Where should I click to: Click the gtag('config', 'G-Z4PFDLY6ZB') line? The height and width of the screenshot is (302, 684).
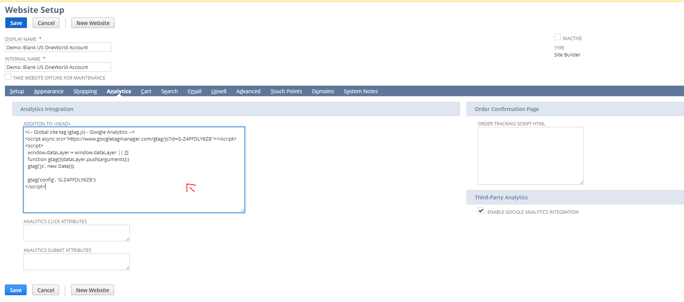point(62,180)
